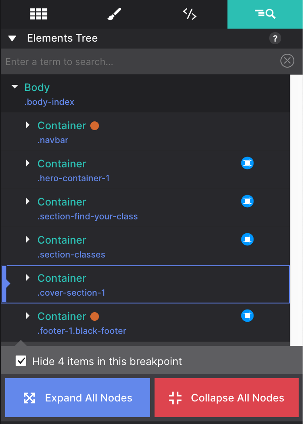303x424 pixels.
Task: Open the code editor tab icon
Action: [x=190, y=14]
